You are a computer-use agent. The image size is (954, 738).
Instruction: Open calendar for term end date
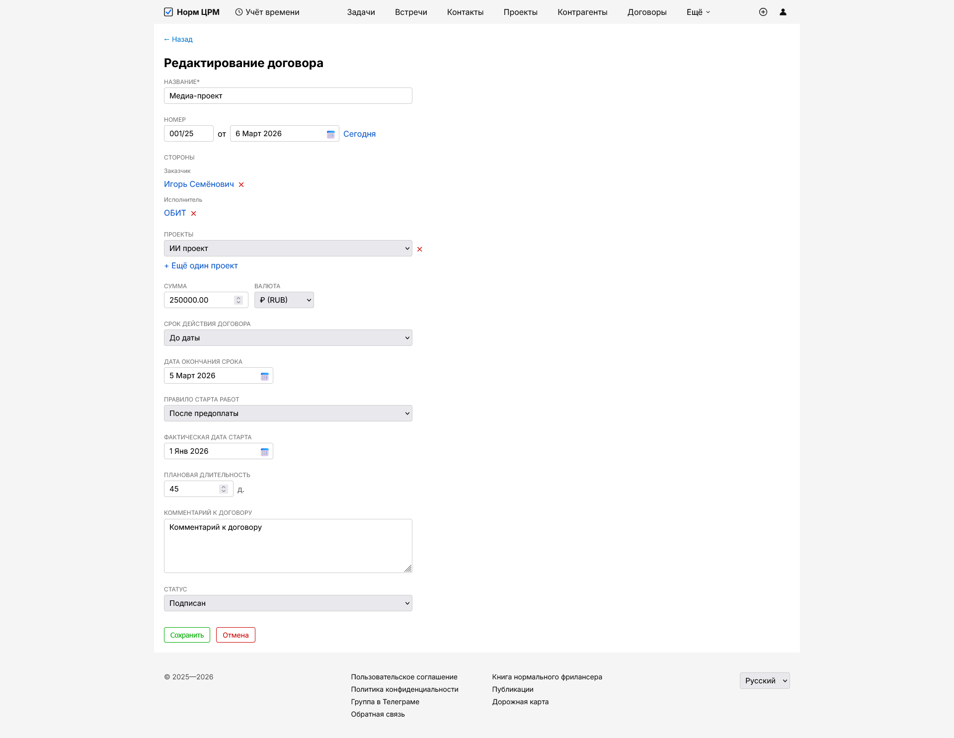pyautogui.click(x=264, y=376)
